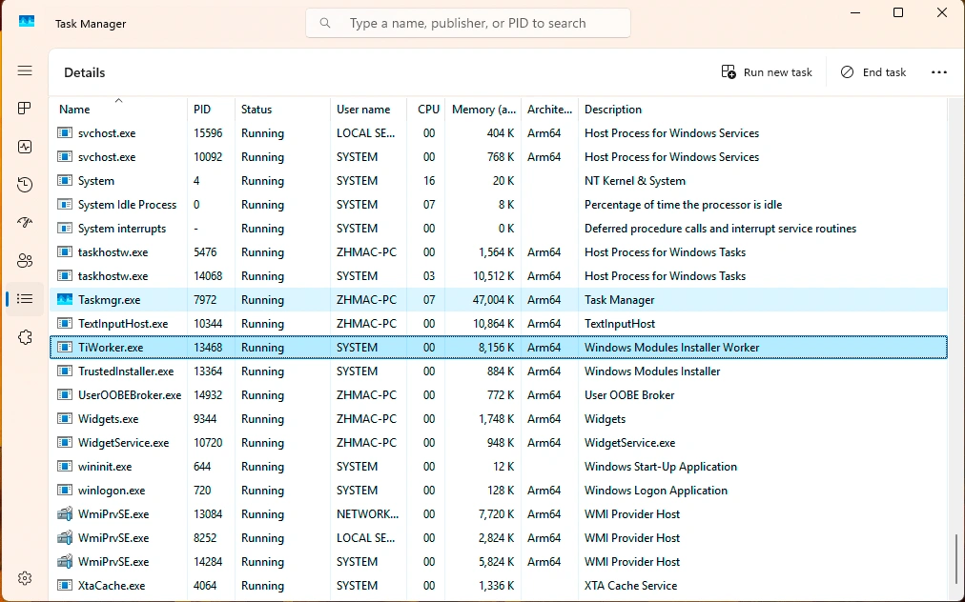Sort by the Description column header

click(x=763, y=109)
